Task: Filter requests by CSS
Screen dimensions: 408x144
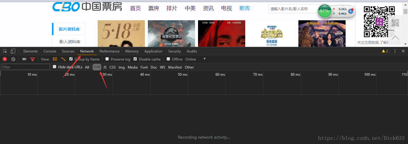Action: 113,67
